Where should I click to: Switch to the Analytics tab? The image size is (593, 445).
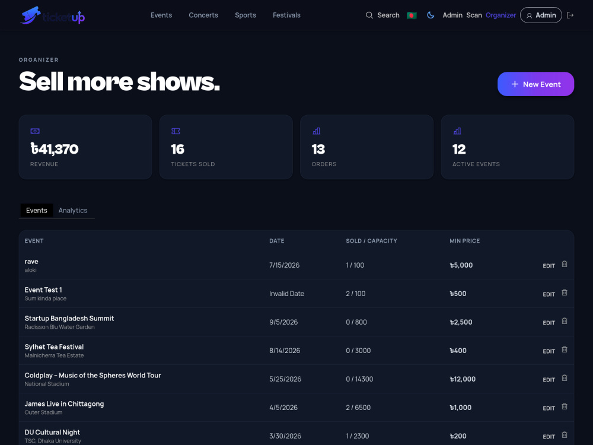point(73,211)
